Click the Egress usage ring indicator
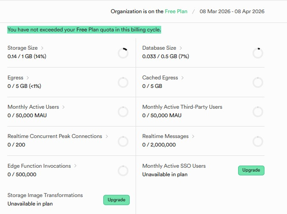 [x=123, y=82]
